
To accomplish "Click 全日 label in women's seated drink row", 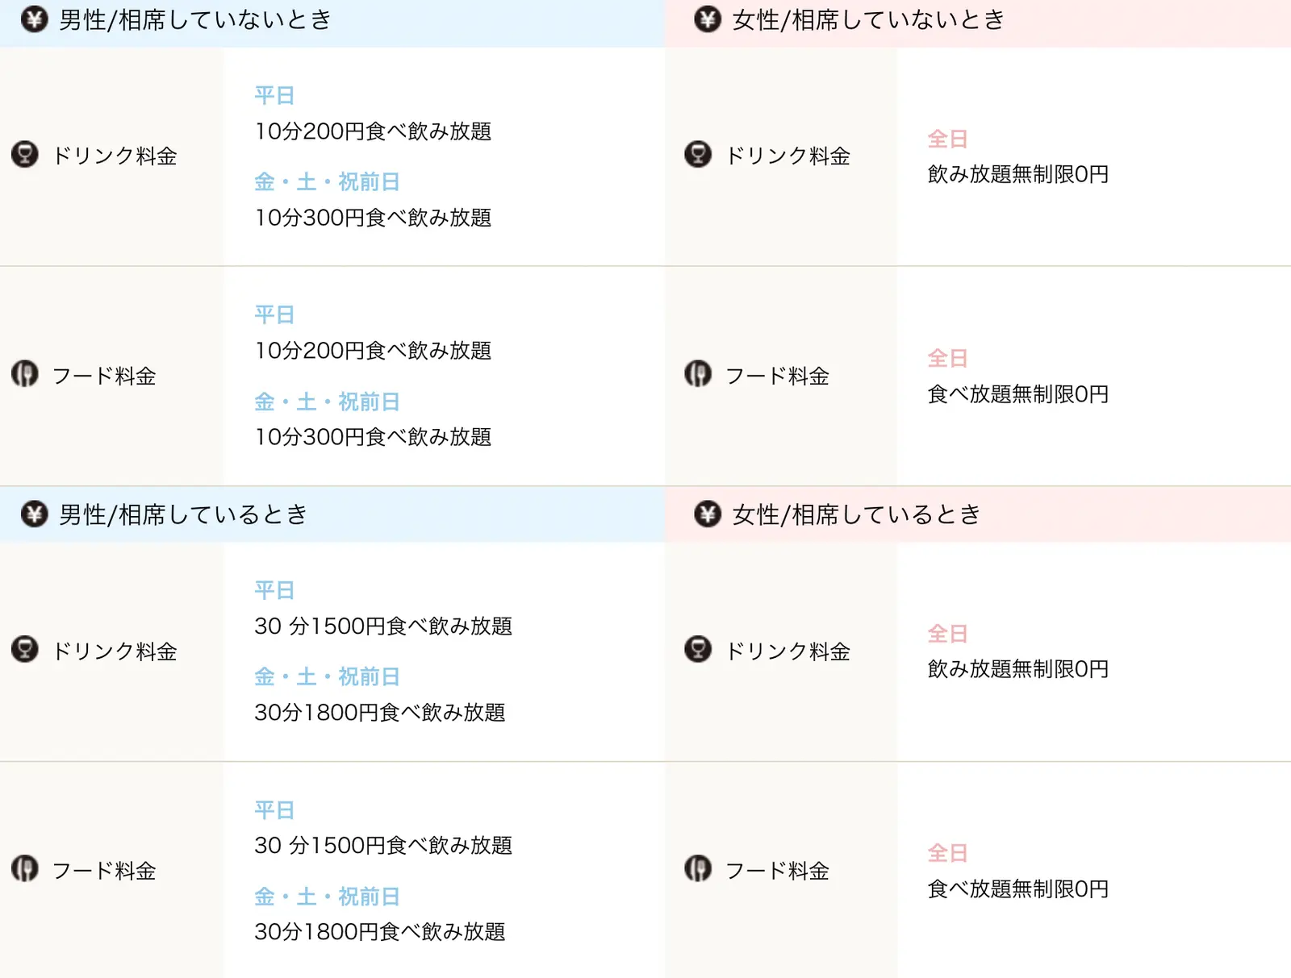I will [x=947, y=634].
